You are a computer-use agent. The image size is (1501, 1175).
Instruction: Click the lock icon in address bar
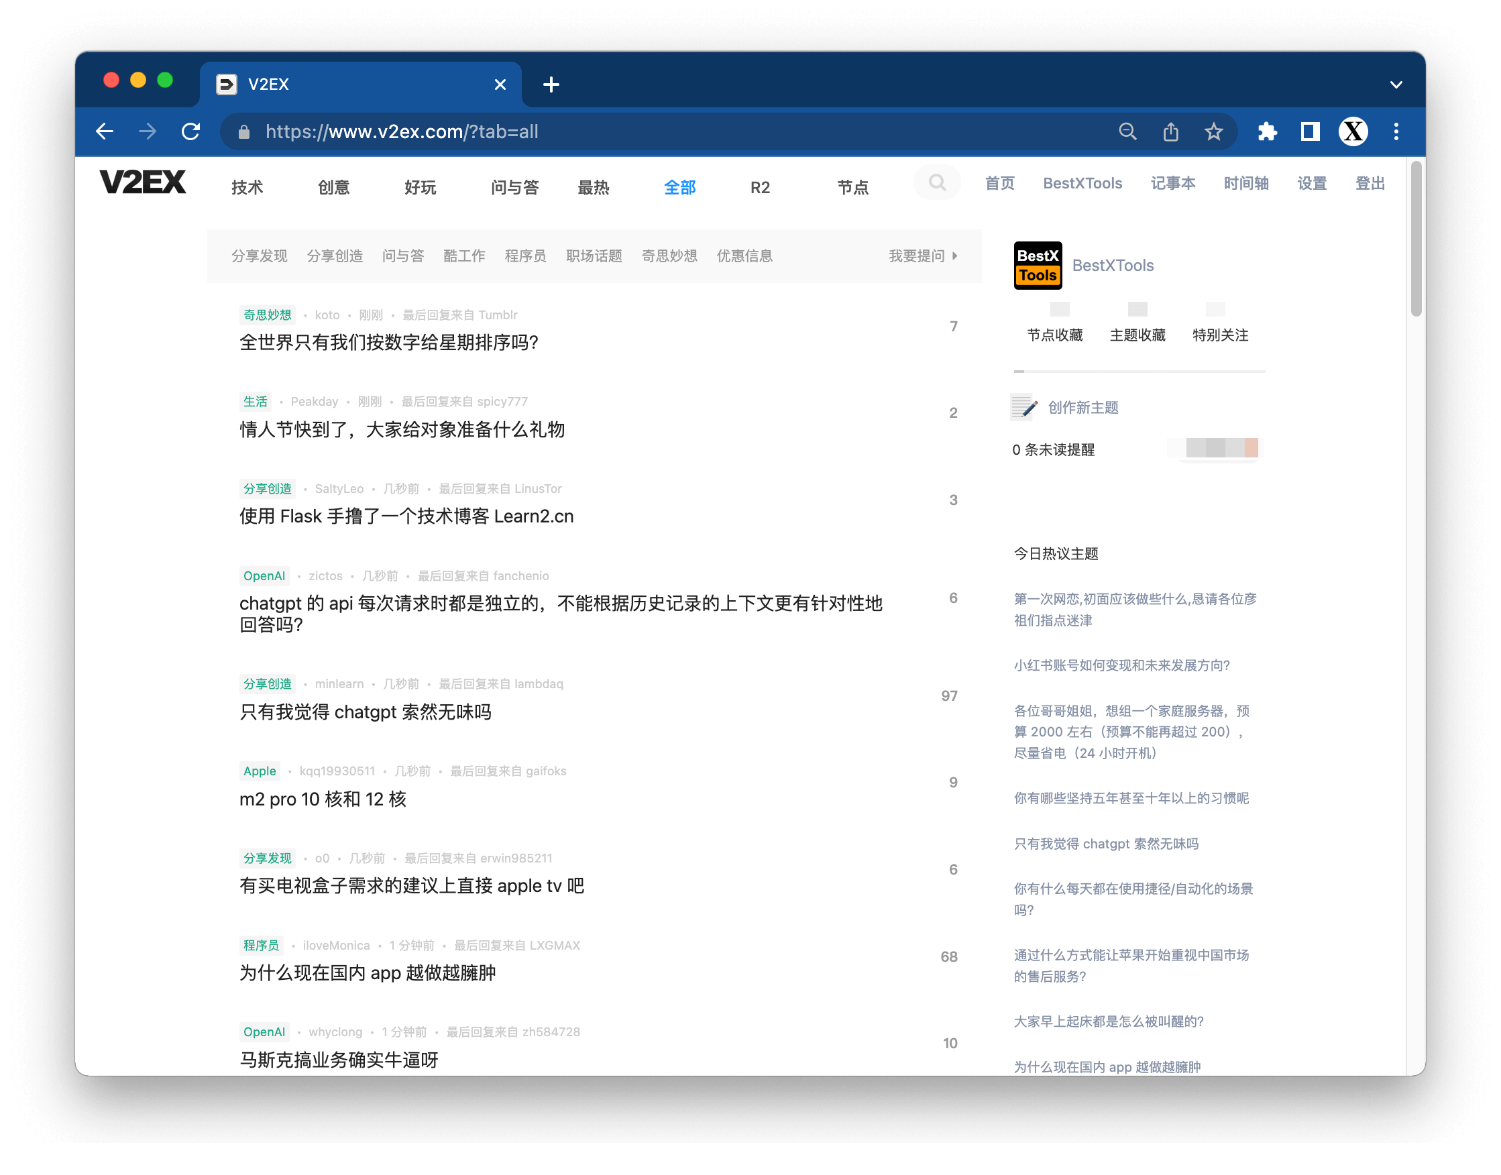point(243,132)
